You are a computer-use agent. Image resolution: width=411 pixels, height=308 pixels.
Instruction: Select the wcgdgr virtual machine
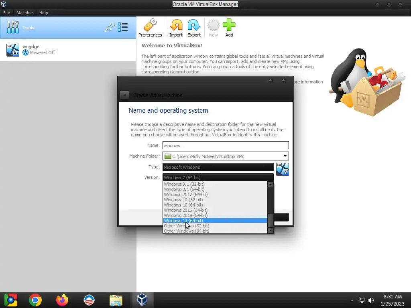coord(68,50)
